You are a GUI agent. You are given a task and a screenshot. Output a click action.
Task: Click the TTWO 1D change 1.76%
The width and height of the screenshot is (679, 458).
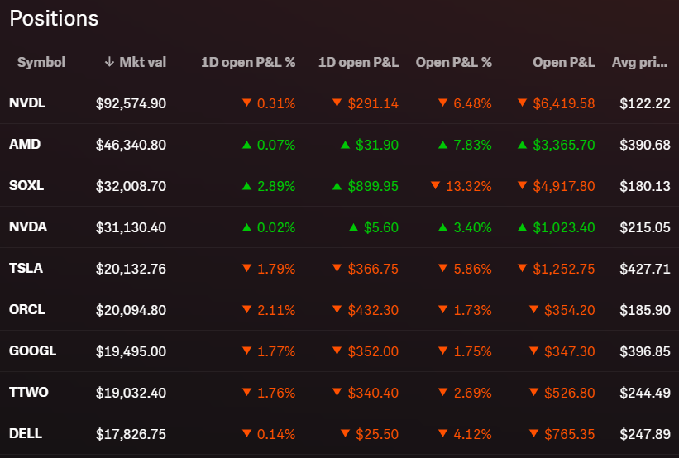(x=276, y=393)
